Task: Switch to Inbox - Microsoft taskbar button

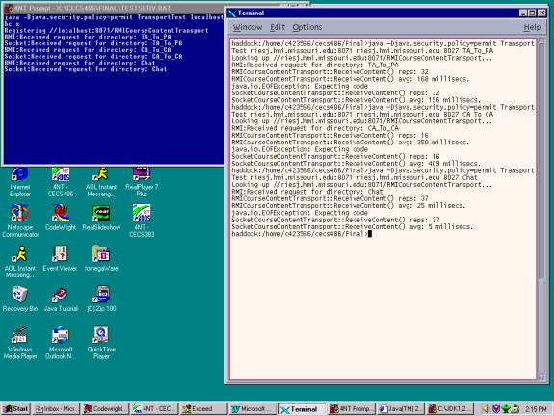Action: [56, 409]
